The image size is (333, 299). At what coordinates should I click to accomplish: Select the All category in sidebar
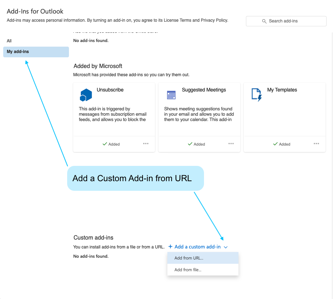tap(9, 41)
